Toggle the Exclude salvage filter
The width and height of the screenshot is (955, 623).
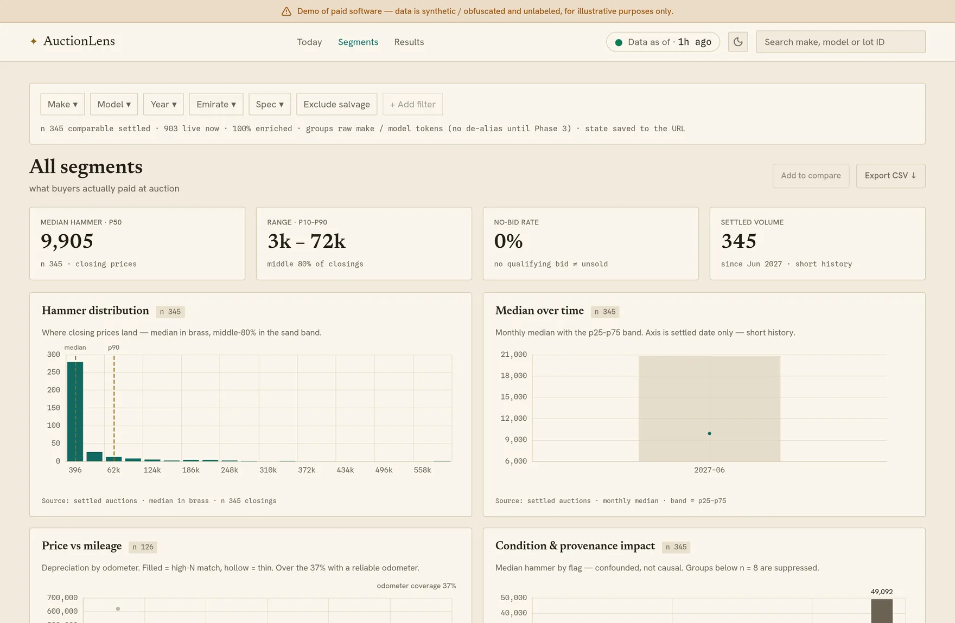point(336,104)
